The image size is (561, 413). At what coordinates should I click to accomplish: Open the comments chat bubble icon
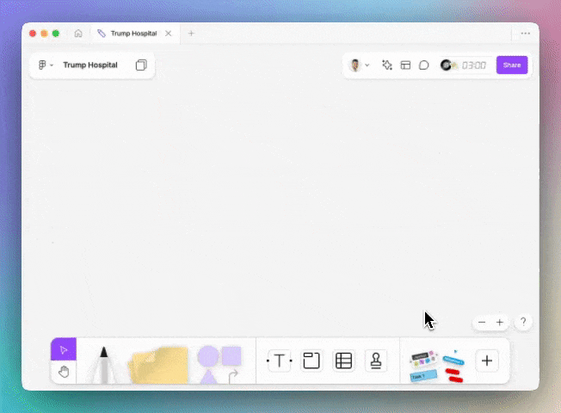[x=424, y=65]
